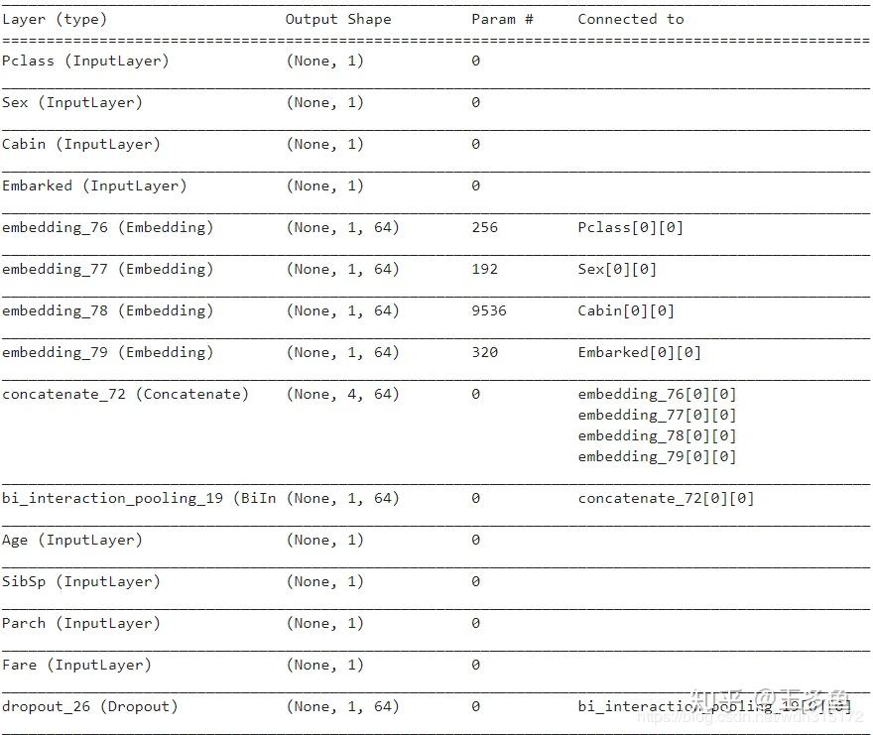Click the (None, 4, 64) output shape
Image resolution: width=873 pixels, height=735 pixels.
click(x=342, y=394)
